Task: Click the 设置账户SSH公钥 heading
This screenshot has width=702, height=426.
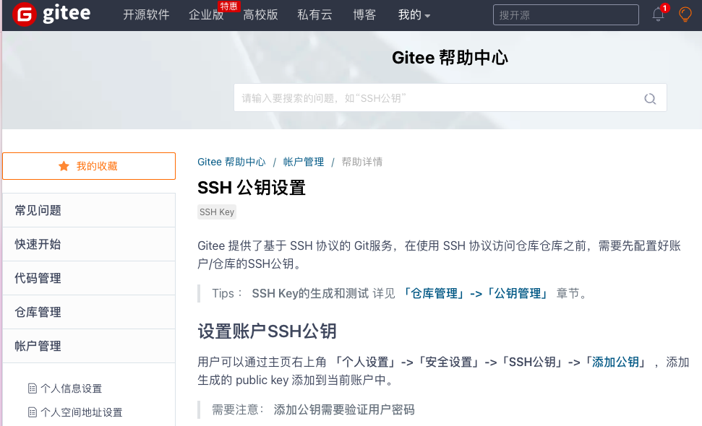Action: [x=267, y=331]
